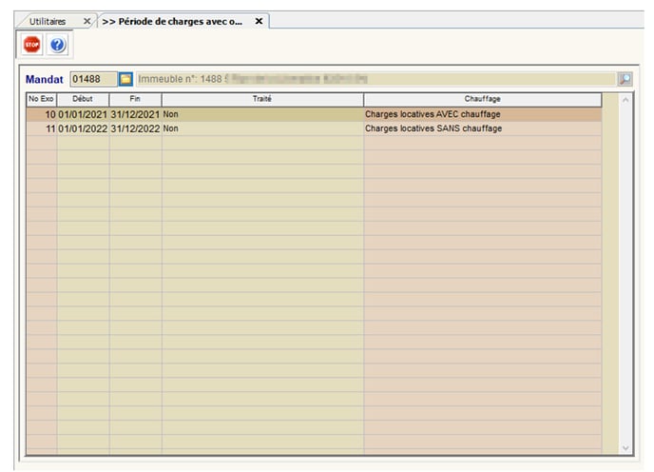Switch to the Utilitaires tab

(x=48, y=21)
